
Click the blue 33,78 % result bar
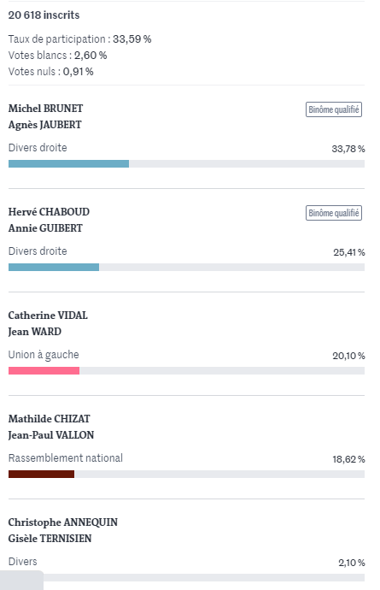point(69,163)
